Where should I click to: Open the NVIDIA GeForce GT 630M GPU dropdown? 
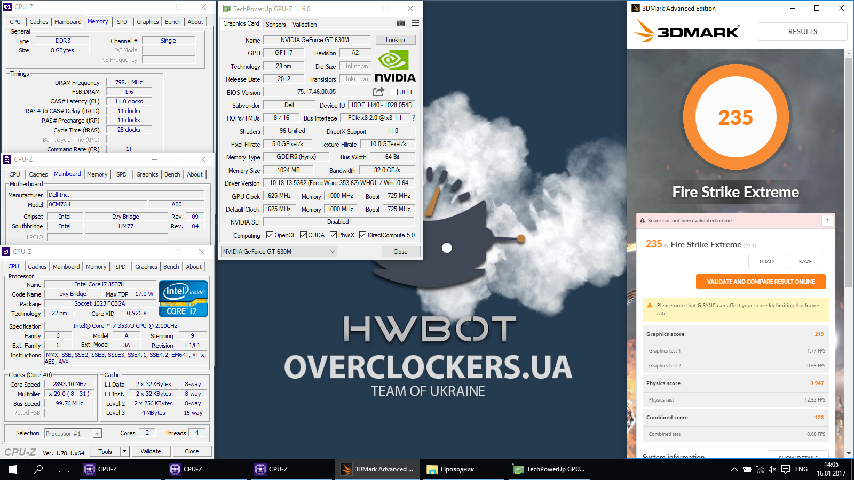279,252
